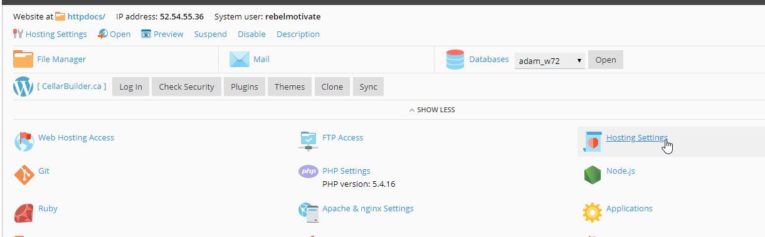Open Ruby settings
The height and width of the screenshot is (237, 765).
tap(48, 208)
